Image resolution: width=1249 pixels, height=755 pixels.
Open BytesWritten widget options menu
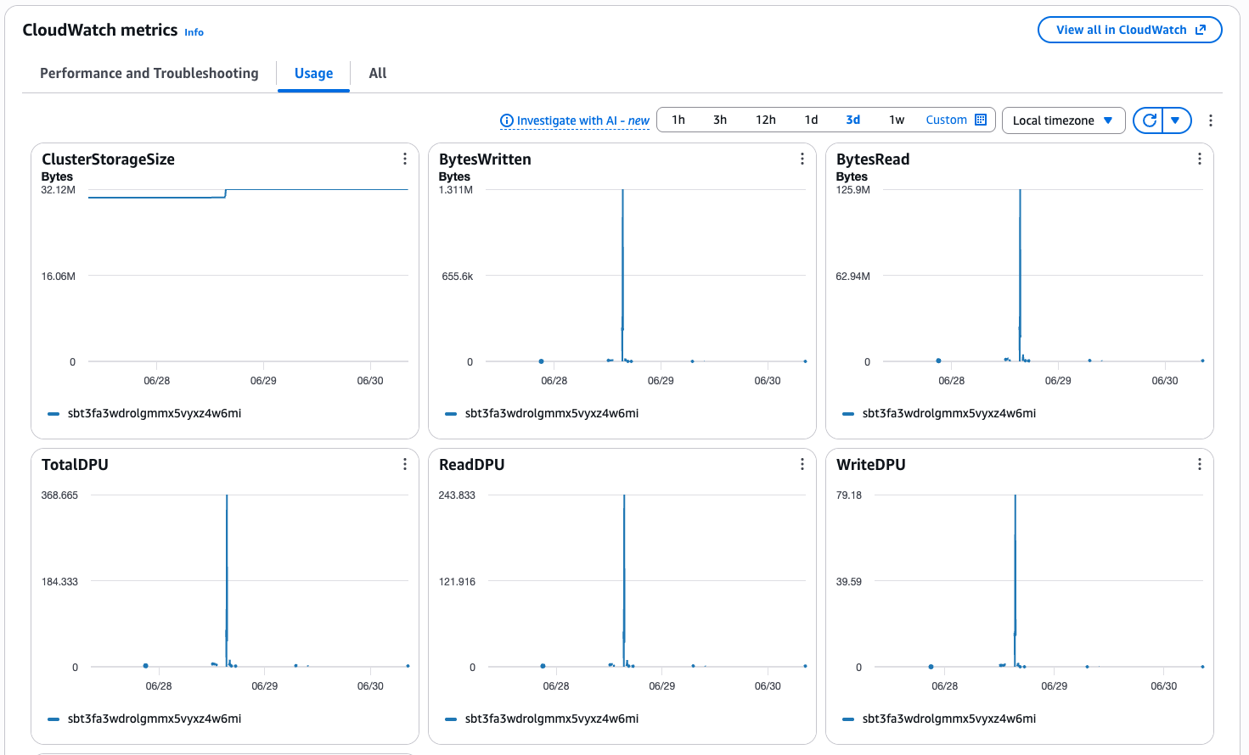(x=802, y=159)
